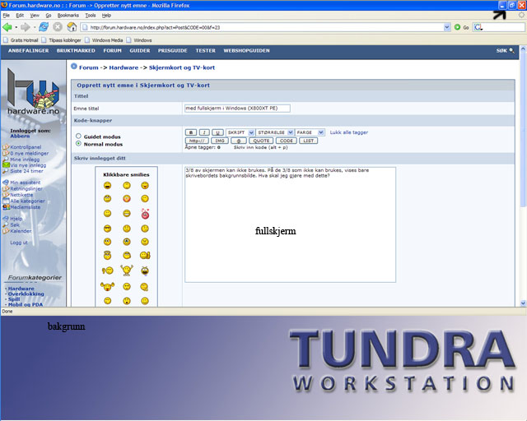
Task: Open the Edit menu
Action: coord(20,16)
